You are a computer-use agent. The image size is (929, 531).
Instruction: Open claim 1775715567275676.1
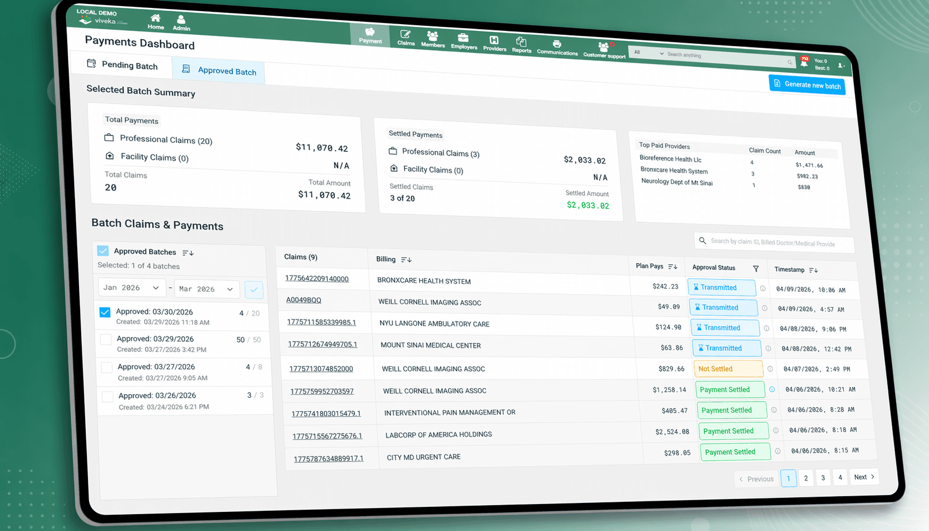pyautogui.click(x=327, y=435)
